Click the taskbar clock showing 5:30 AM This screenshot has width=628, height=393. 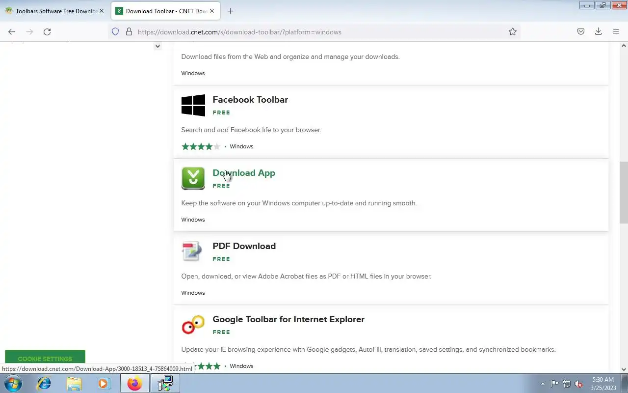point(603,384)
